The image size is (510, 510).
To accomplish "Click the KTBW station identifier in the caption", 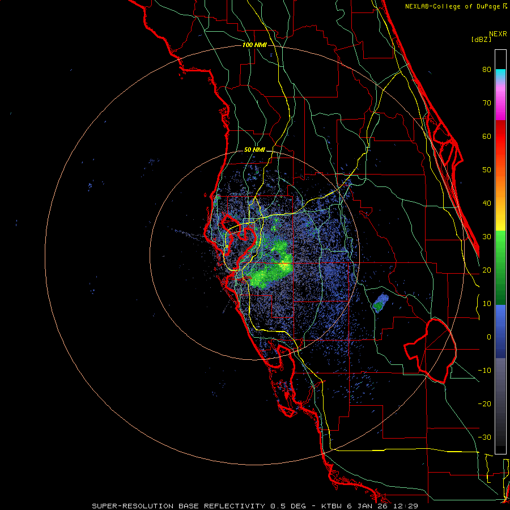I will click(x=330, y=506).
